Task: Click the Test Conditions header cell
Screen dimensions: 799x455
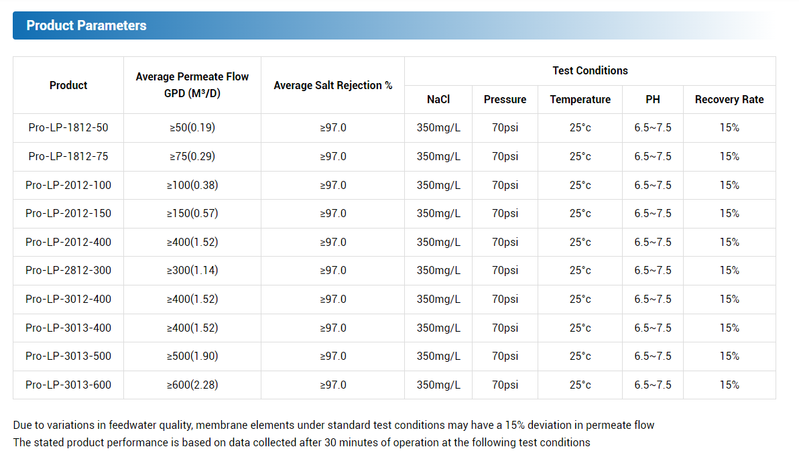Action: click(590, 71)
